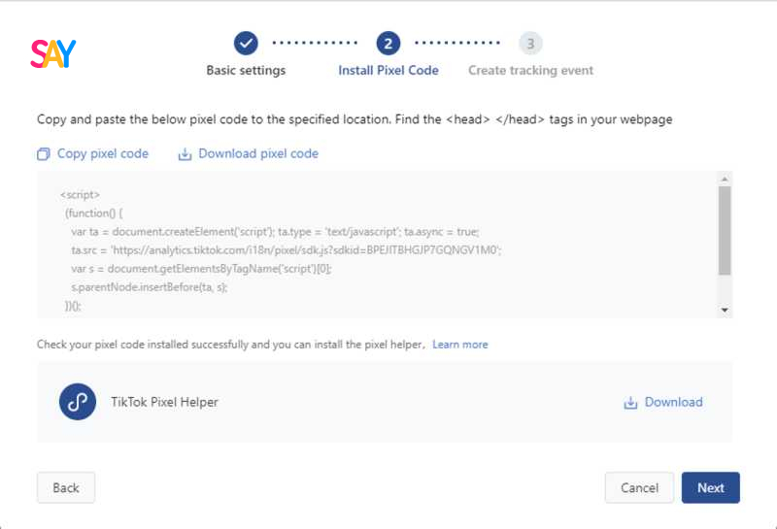The width and height of the screenshot is (777, 529).
Task: Click the TikTok Pixel Helper round icon
Action: point(78,402)
